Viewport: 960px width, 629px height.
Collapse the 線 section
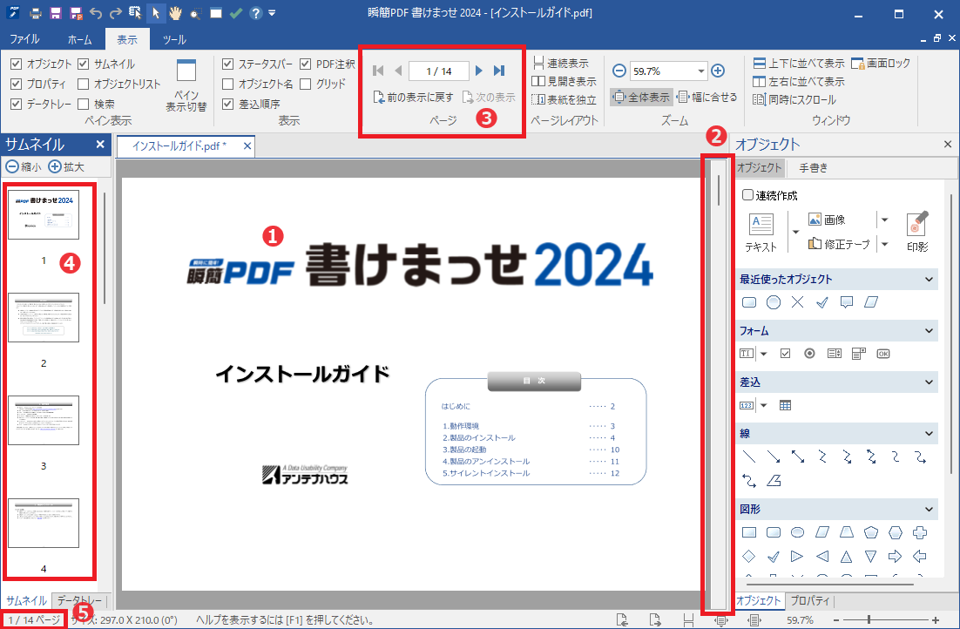(929, 434)
